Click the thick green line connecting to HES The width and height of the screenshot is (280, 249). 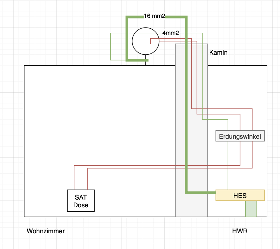coord(186,124)
